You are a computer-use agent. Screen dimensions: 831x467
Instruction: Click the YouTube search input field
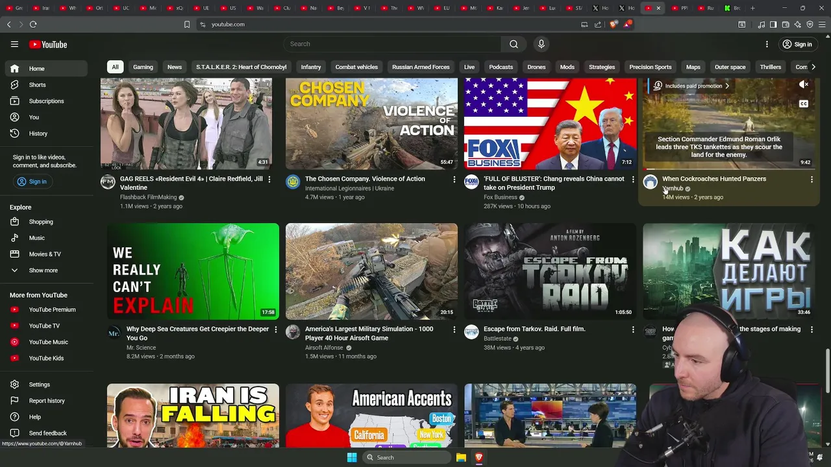392,44
